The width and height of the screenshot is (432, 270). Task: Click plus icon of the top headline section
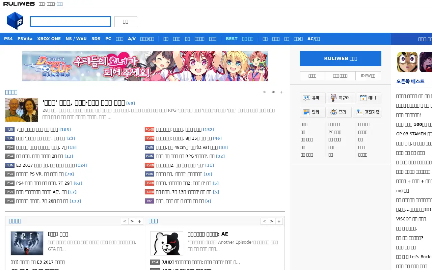pyautogui.click(x=281, y=92)
